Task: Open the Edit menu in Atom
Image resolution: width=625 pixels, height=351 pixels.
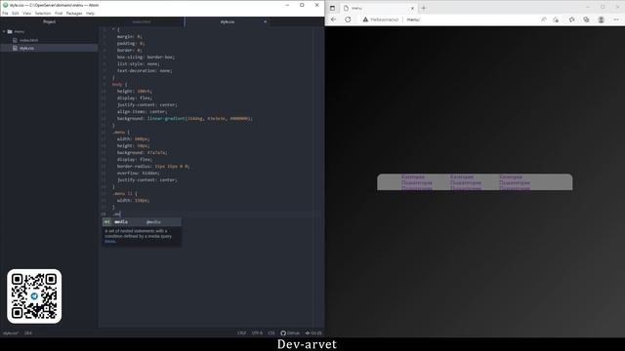Action: pyautogui.click(x=16, y=13)
